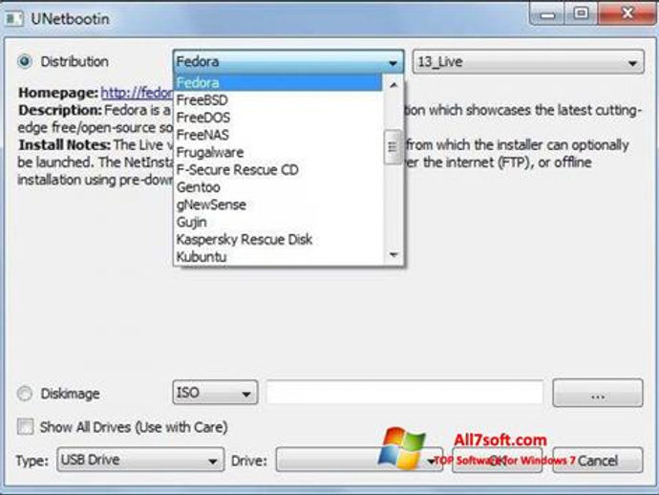Click the Windows logo watermark
The image size is (659, 495).
401,448
